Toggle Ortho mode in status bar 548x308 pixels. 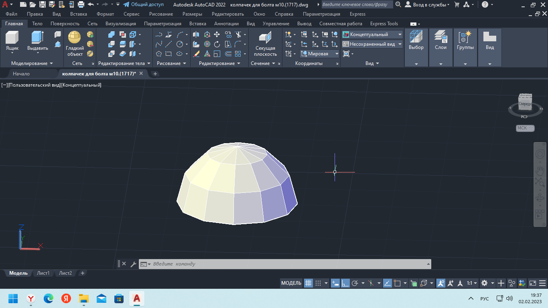(x=345, y=283)
